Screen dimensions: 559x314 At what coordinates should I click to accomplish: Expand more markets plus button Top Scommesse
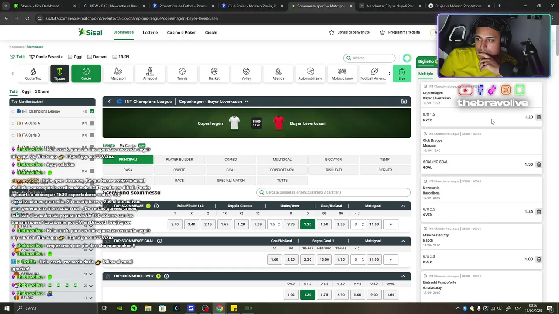tap(390, 224)
